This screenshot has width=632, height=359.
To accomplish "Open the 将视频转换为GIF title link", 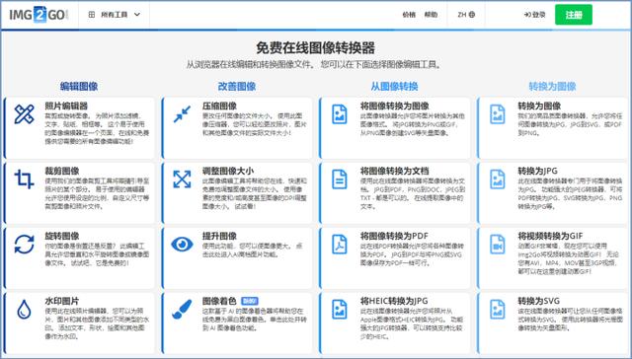I will [x=550, y=236].
